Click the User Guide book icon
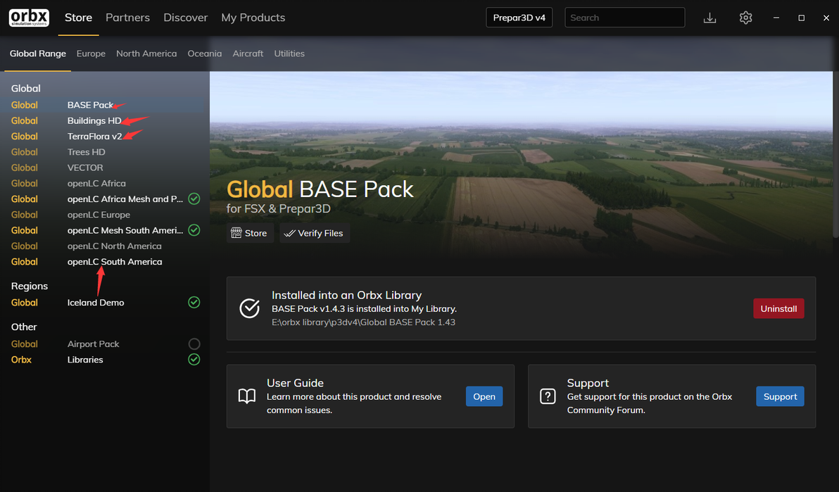This screenshot has width=839, height=492. pos(247,396)
